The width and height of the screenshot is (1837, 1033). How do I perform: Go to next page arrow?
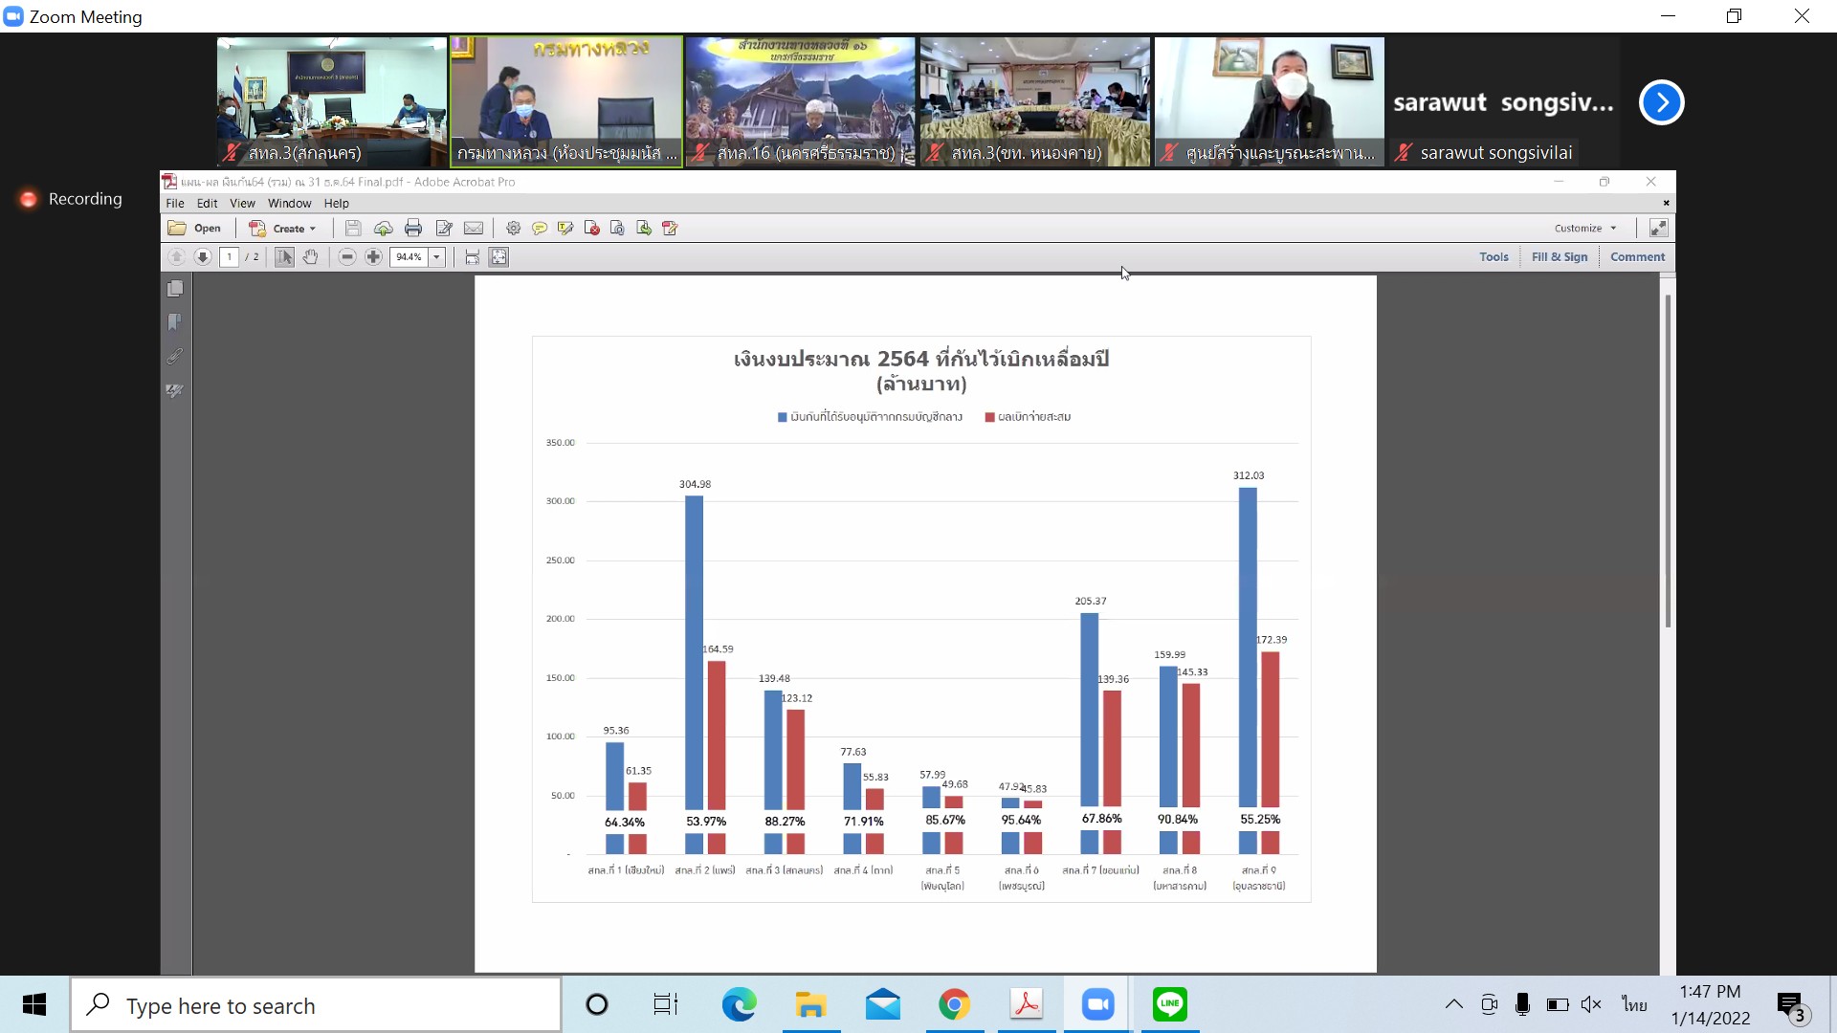click(x=203, y=257)
